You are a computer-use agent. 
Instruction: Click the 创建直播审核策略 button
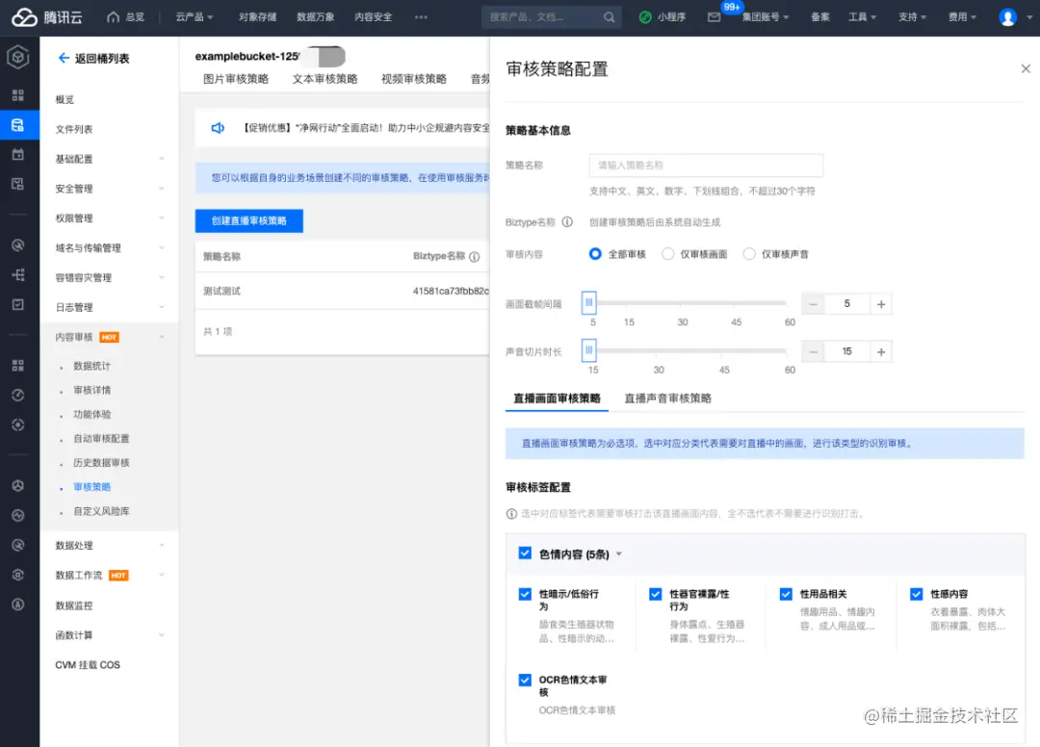tap(248, 220)
